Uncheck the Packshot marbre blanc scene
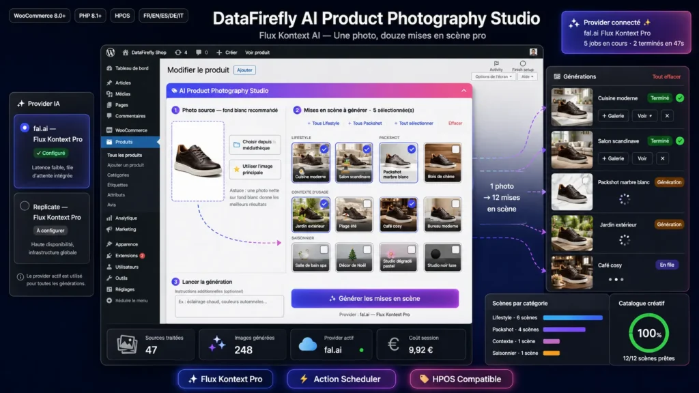The height and width of the screenshot is (393, 699). (412, 149)
